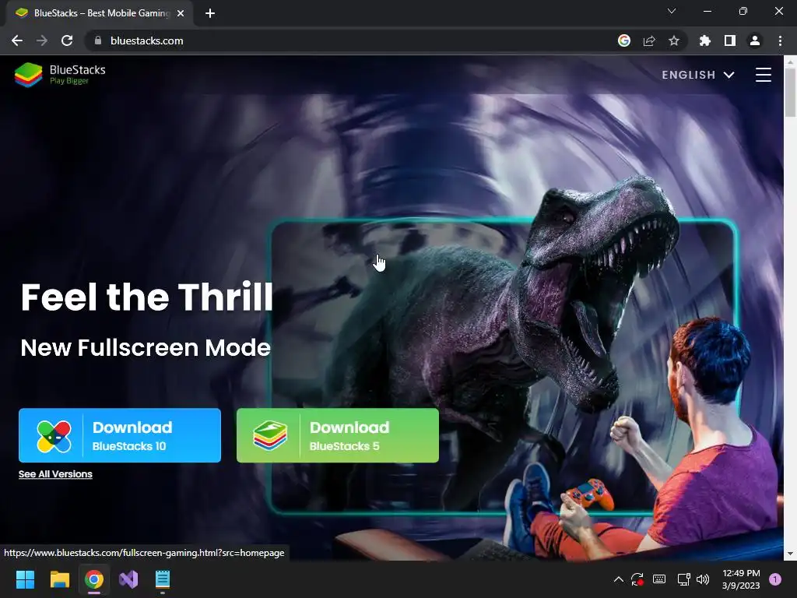Download BlueStacks 10

120,435
